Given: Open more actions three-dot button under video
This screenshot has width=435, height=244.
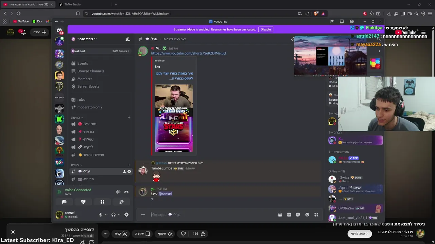Looking at the screenshot, I should 106,233.
